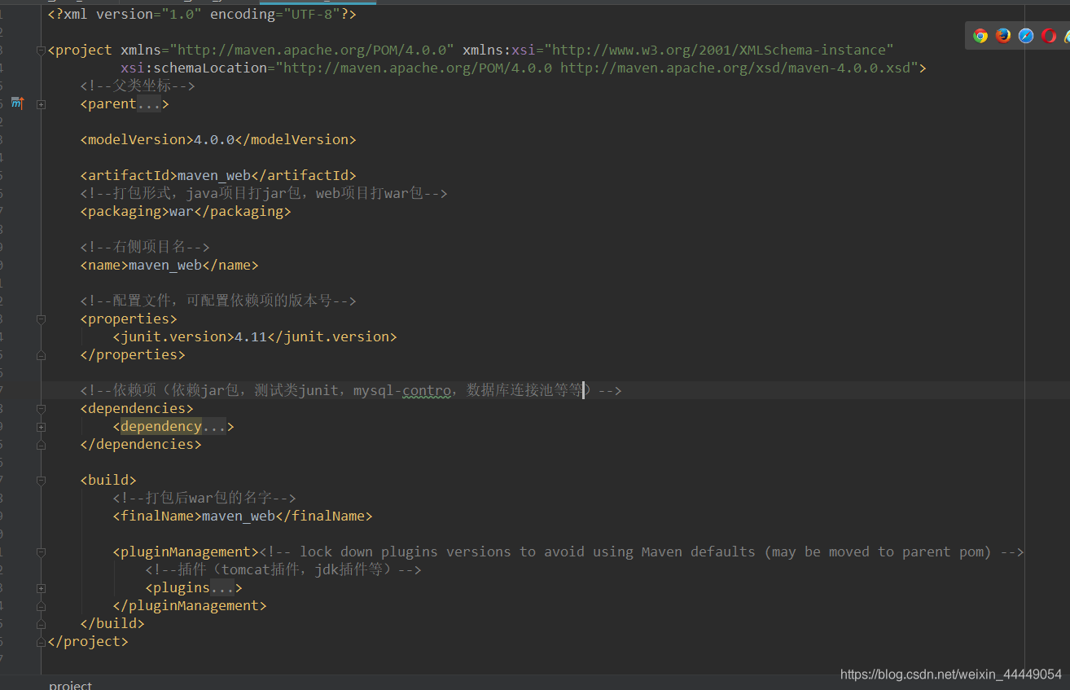Click the ellipsis in folded dependency tag
Viewport: 1070px width, 690px height.
tap(214, 426)
